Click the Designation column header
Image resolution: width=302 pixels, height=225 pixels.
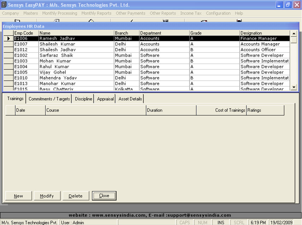coord(265,33)
